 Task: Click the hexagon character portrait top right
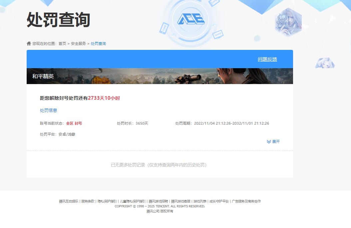tap(288, 22)
